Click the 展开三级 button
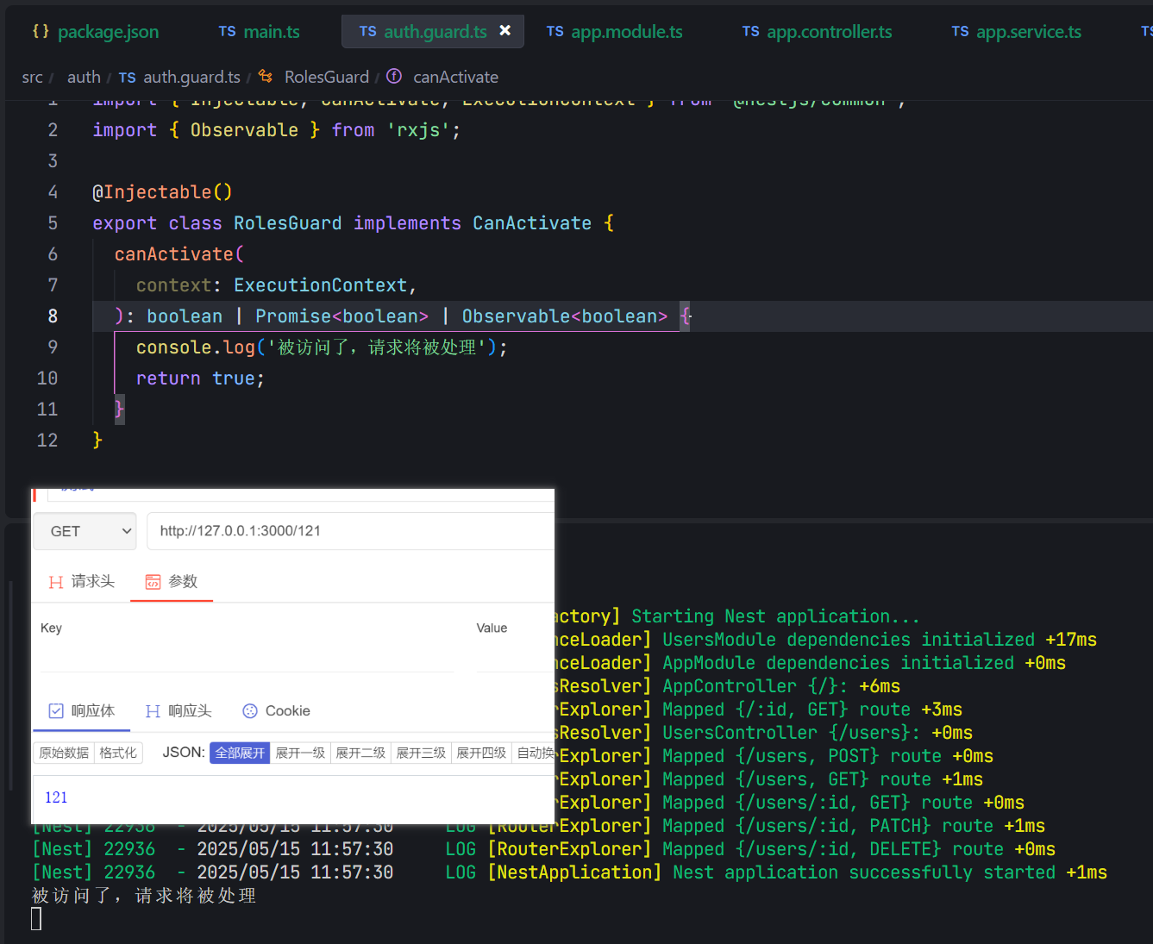 coord(421,753)
